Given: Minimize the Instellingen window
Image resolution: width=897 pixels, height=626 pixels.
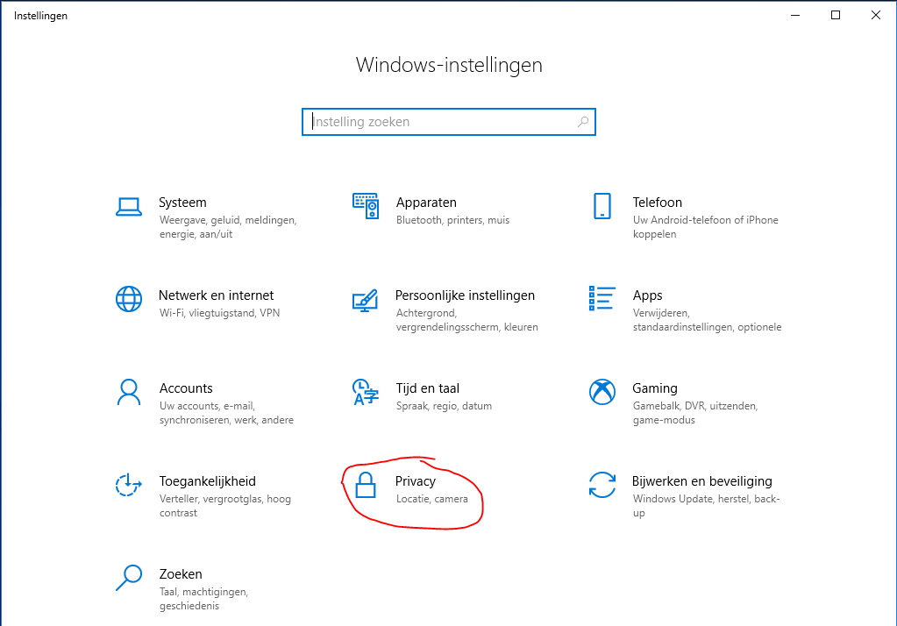Looking at the screenshot, I should pos(795,16).
